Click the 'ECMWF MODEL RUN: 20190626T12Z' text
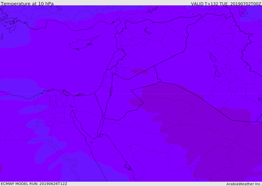The image size is (262, 186). tap(34, 184)
